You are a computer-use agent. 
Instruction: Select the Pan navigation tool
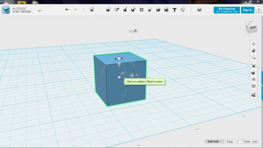(x=253, y=44)
